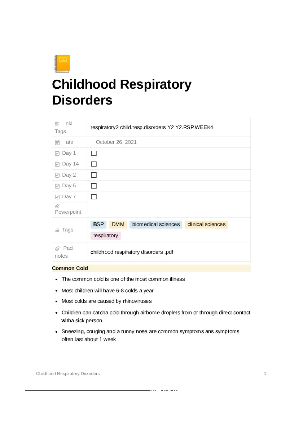Click the clinical sciences tag
Image resolution: width=303 pixels, height=429 pixels.
click(x=206, y=224)
